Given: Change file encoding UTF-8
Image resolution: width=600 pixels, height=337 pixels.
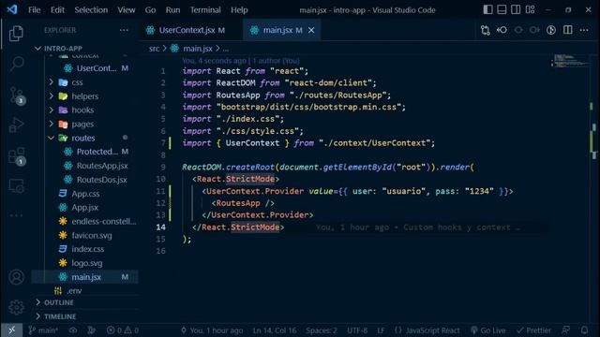Looking at the screenshot, I should 357,330.
